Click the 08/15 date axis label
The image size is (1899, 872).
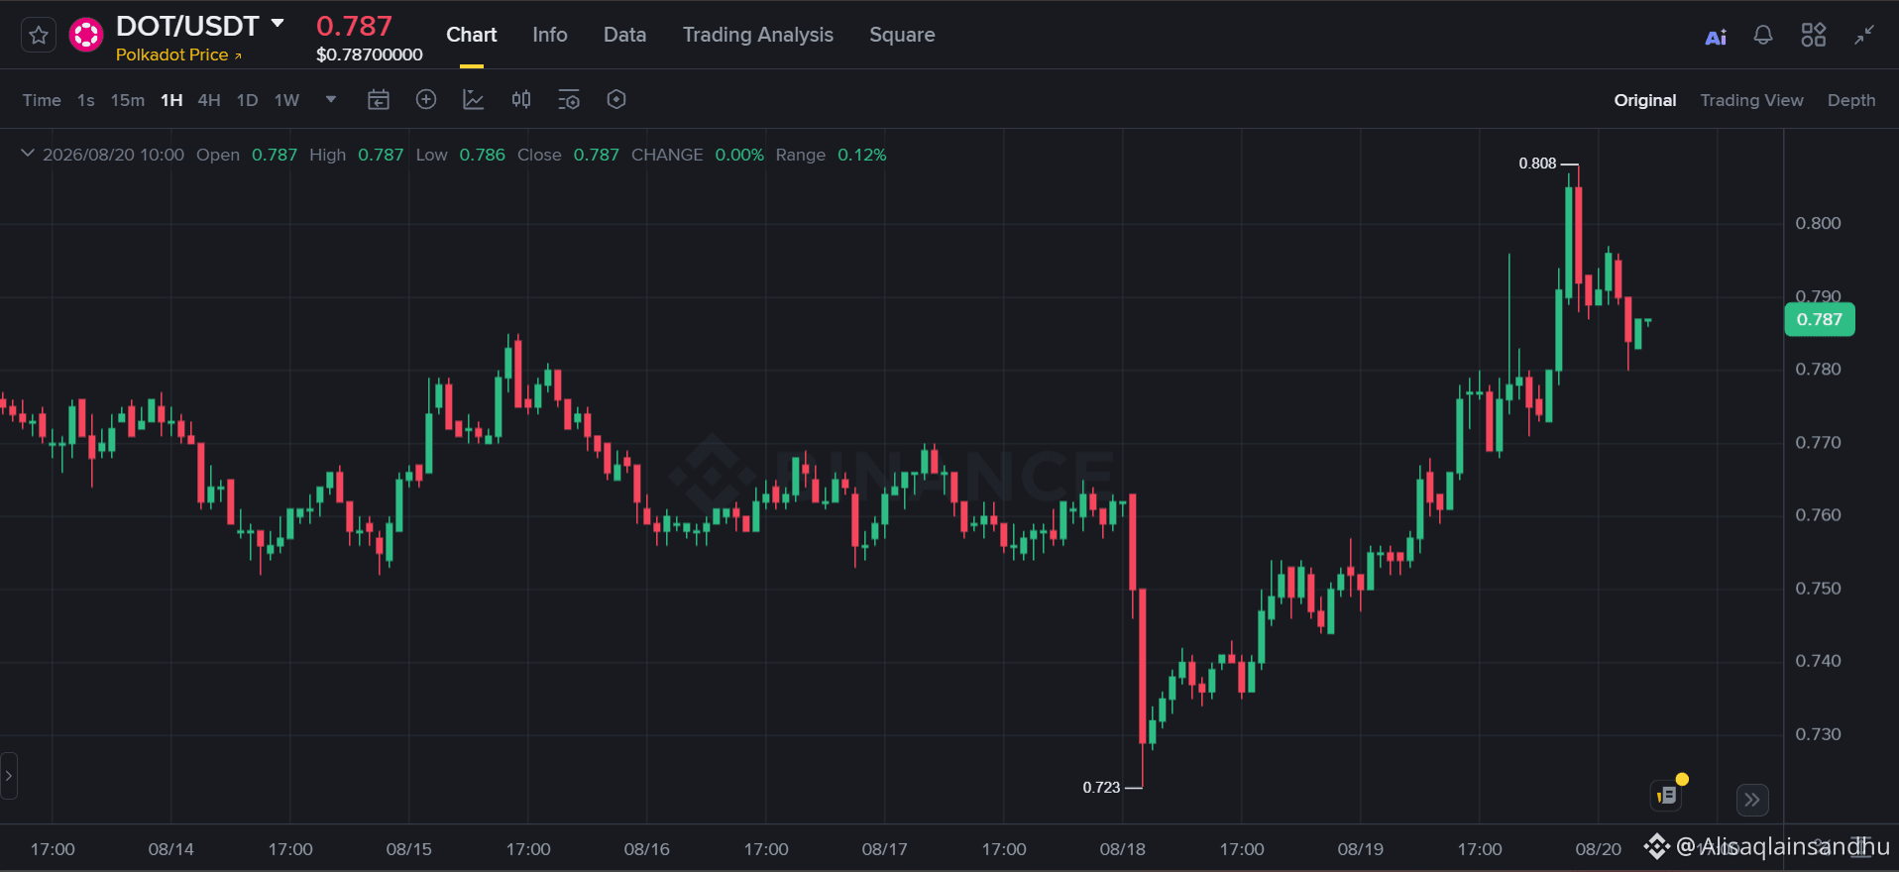click(409, 849)
